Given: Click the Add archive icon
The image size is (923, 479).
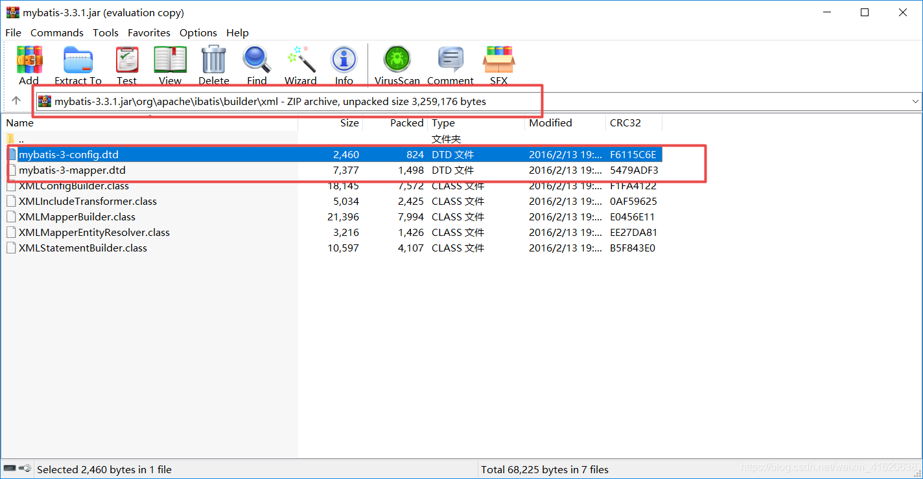Looking at the screenshot, I should click(29, 63).
